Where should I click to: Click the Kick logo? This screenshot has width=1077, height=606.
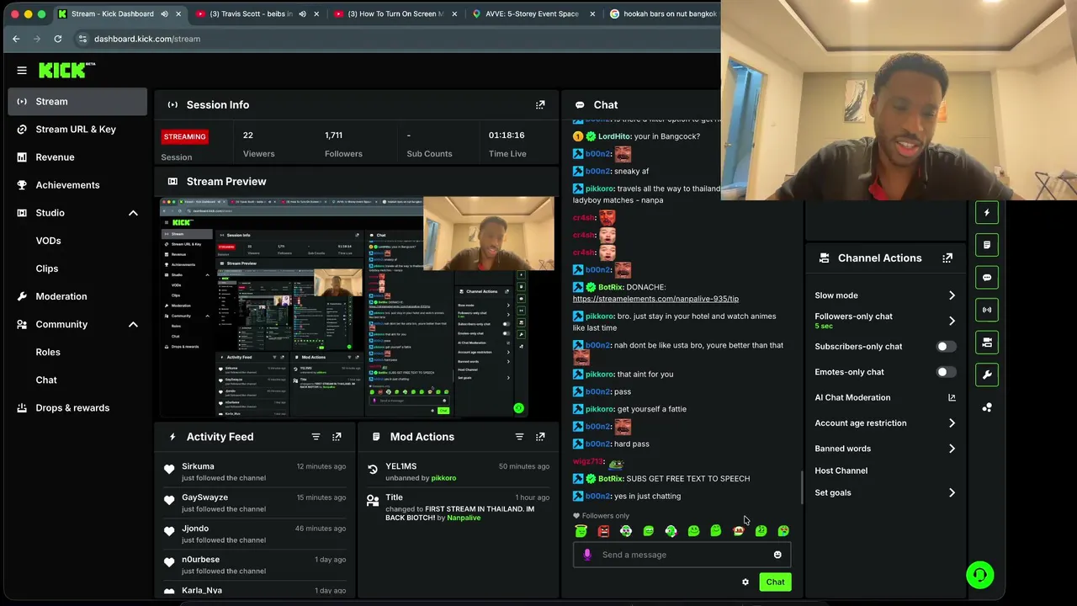pyautogui.click(x=66, y=70)
